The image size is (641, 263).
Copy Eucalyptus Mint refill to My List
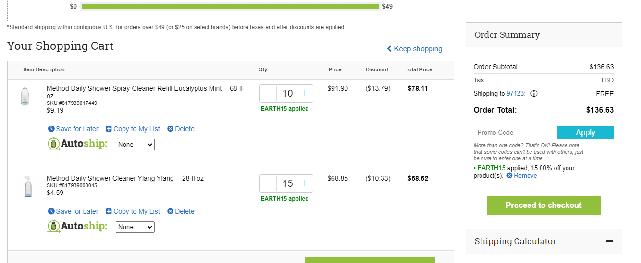(133, 129)
